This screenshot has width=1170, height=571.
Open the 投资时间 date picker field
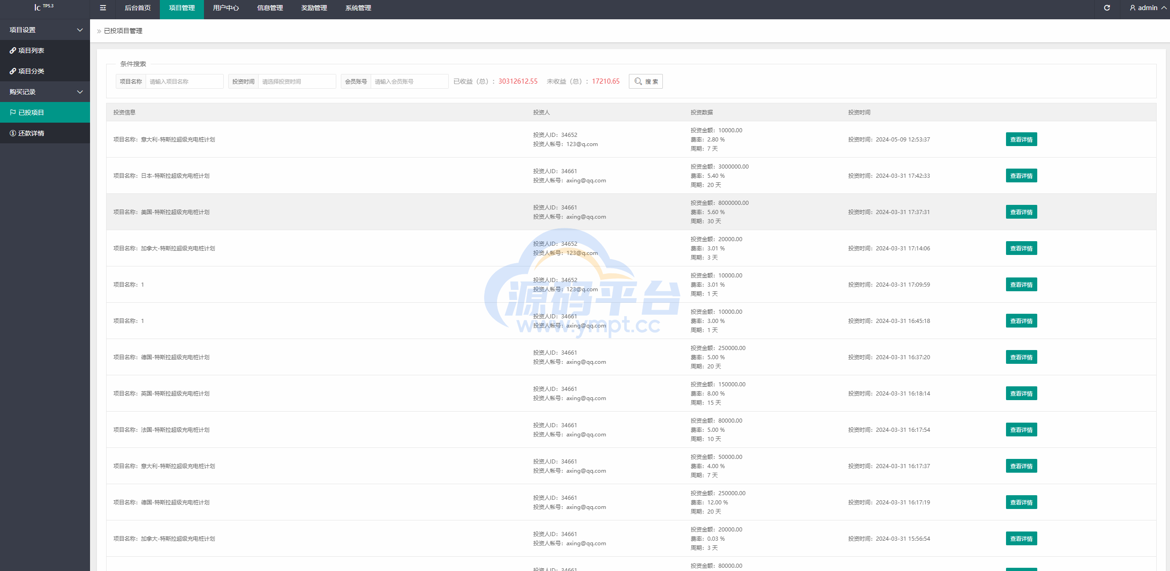click(x=297, y=81)
